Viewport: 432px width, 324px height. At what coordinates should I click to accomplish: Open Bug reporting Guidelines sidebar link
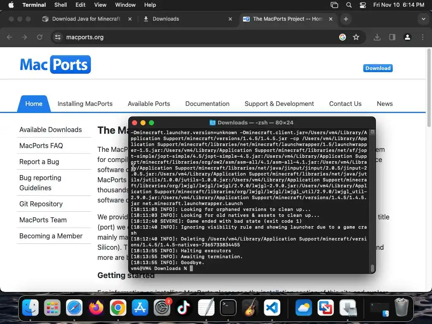40,183
